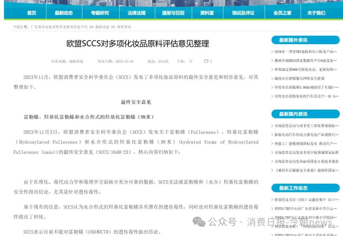The width and height of the screenshot is (343, 236).
Task: Open news 智能工厂建模规则国标发布
Action: (x=306, y=144)
